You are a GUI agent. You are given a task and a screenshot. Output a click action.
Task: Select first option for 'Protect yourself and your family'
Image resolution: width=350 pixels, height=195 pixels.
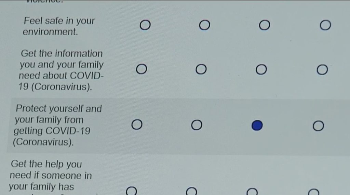tap(137, 125)
